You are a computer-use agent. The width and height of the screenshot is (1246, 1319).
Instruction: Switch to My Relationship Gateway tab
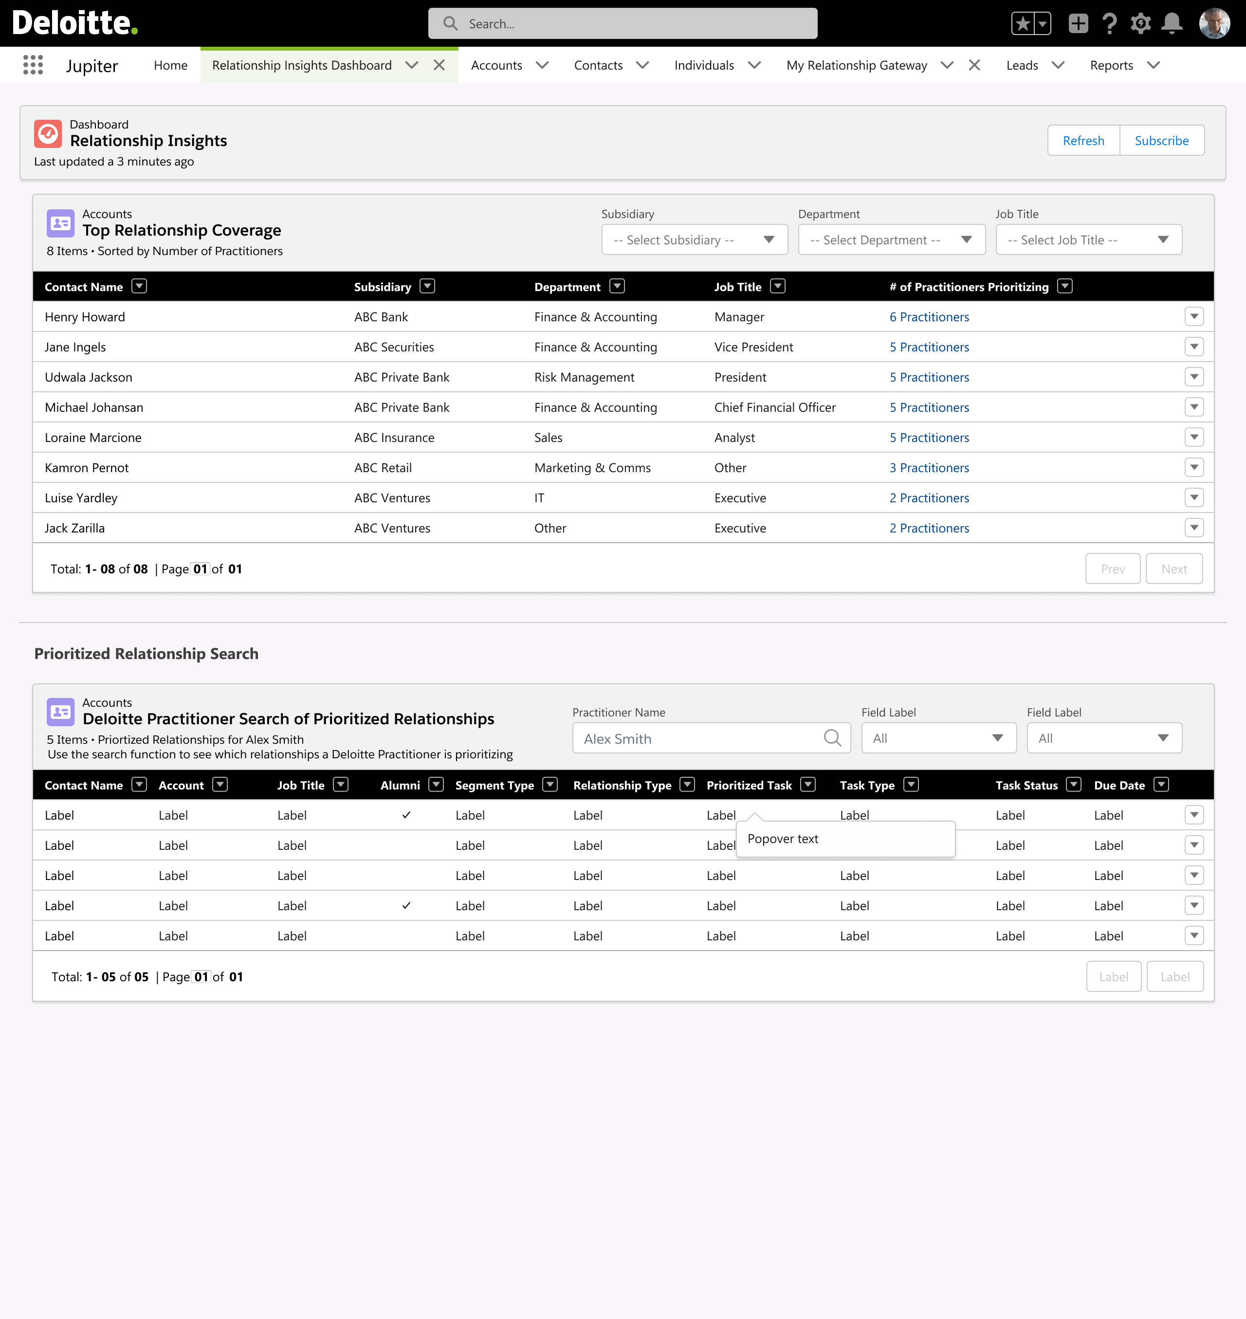(x=857, y=65)
